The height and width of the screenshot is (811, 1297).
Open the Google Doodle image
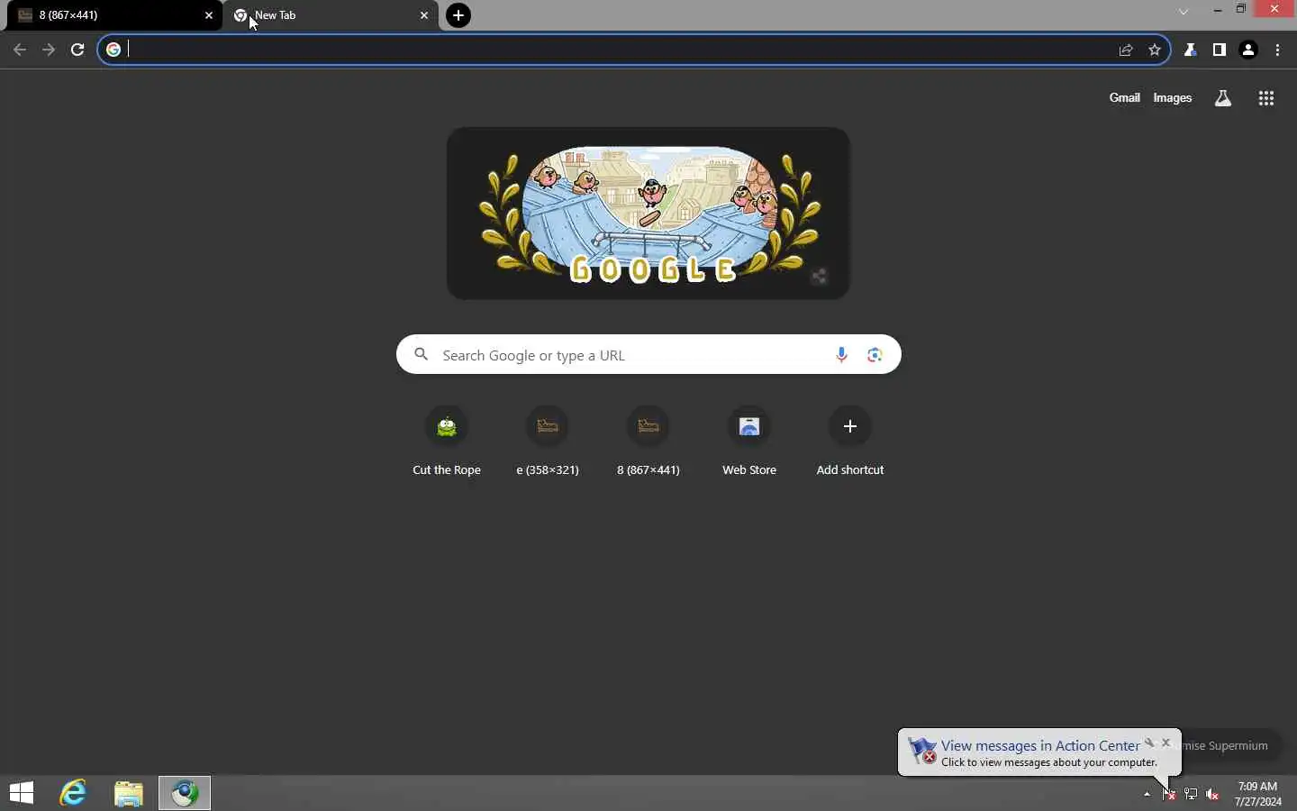[x=648, y=214]
